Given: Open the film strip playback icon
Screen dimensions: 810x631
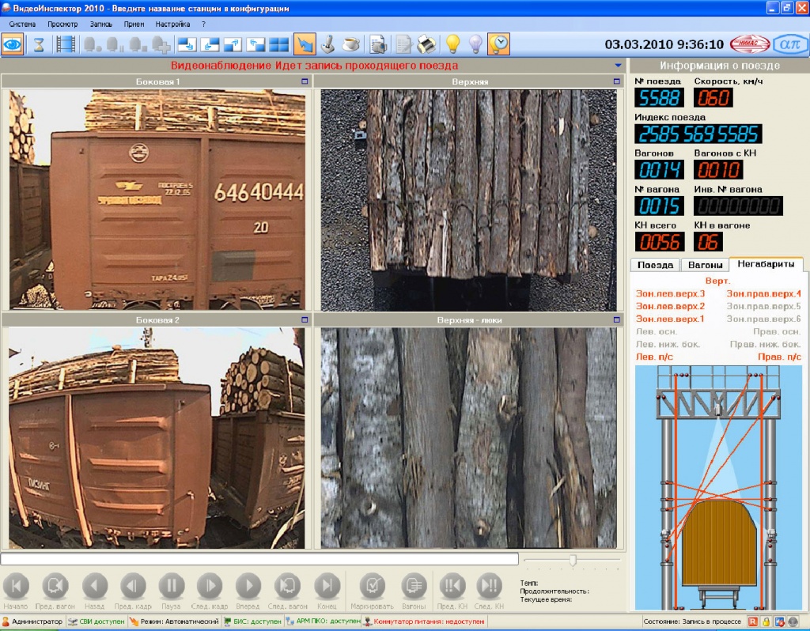Looking at the screenshot, I should coord(65,44).
